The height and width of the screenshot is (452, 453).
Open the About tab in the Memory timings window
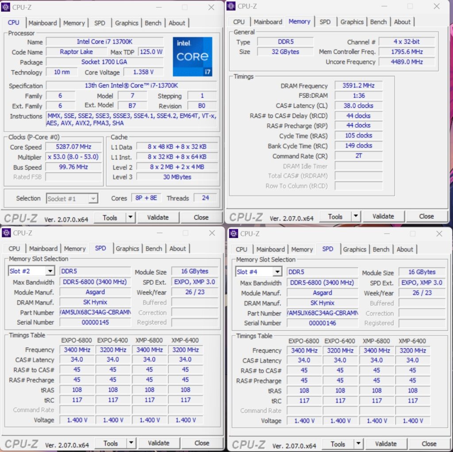[402, 22]
